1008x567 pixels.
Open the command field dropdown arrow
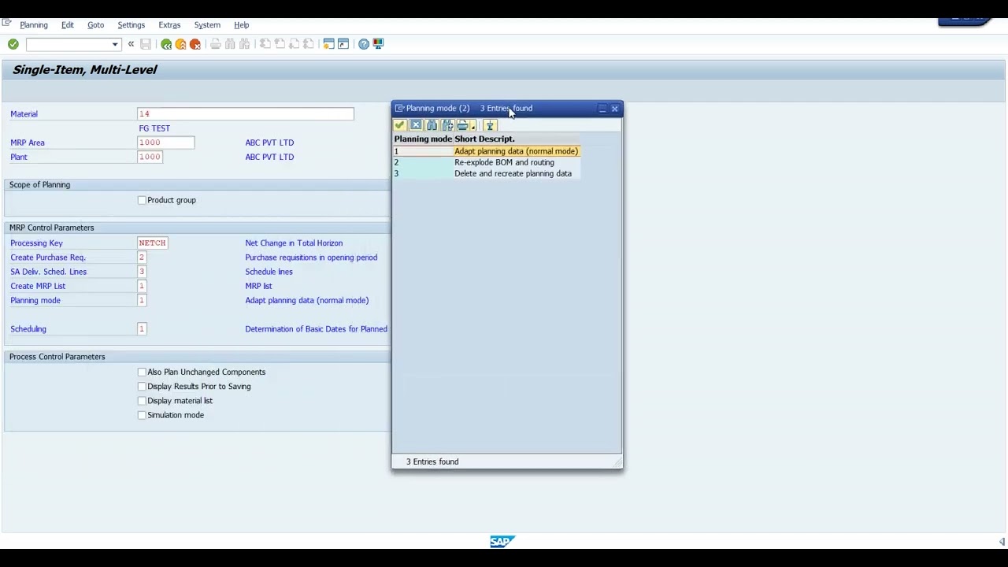(x=115, y=44)
